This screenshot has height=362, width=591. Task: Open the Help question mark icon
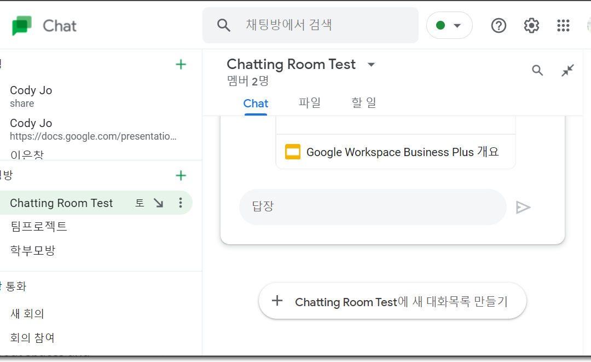(499, 26)
